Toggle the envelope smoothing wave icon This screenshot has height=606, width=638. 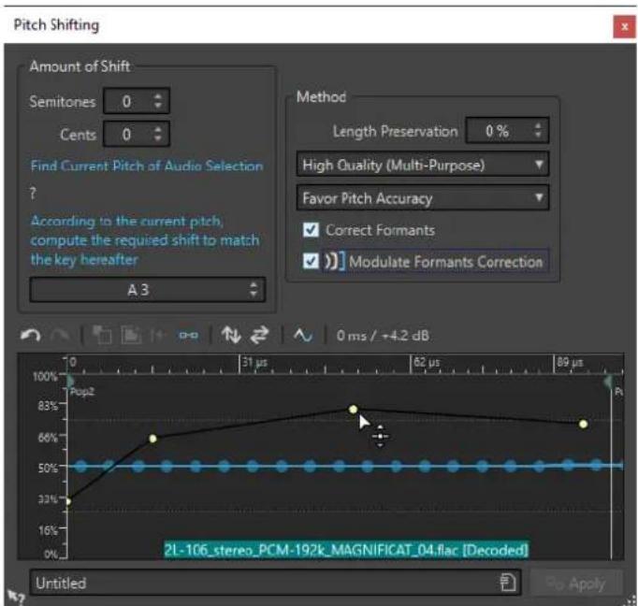303,336
